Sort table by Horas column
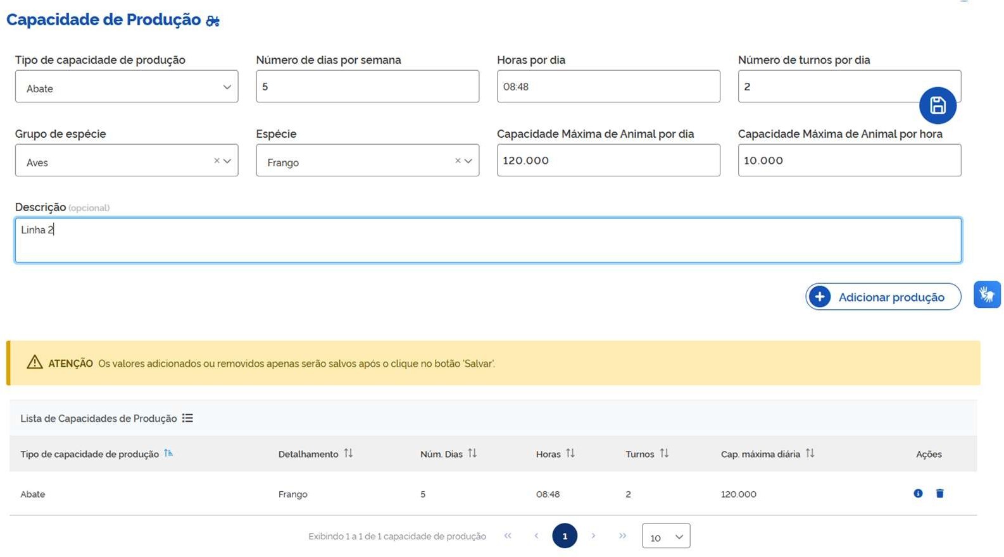This screenshot has height=557, width=1004. coord(570,453)
